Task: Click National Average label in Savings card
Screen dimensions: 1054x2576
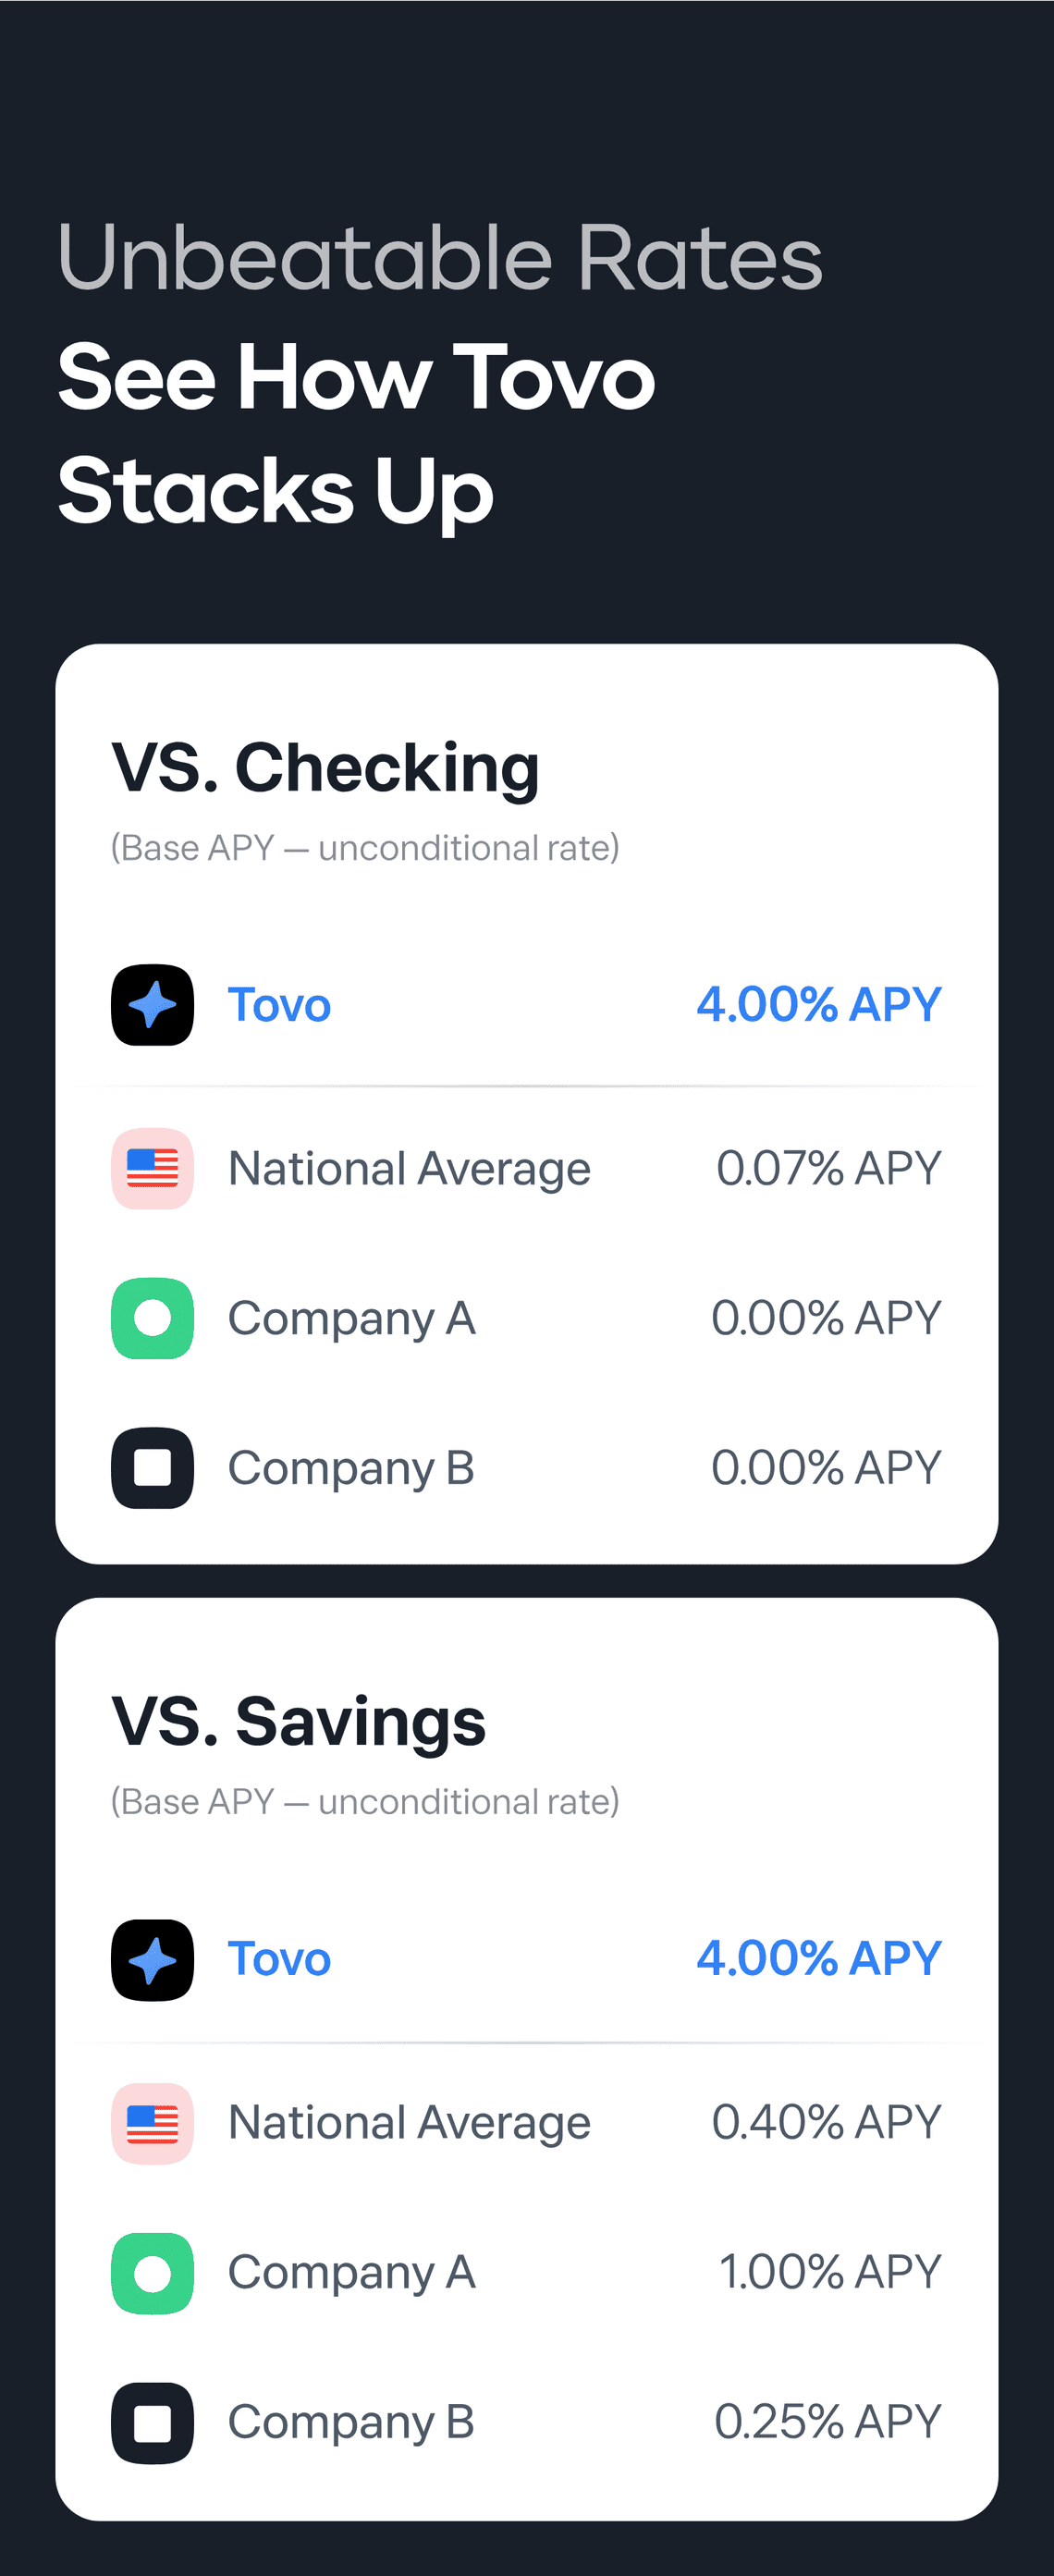Action: (x=409, y=2123)
